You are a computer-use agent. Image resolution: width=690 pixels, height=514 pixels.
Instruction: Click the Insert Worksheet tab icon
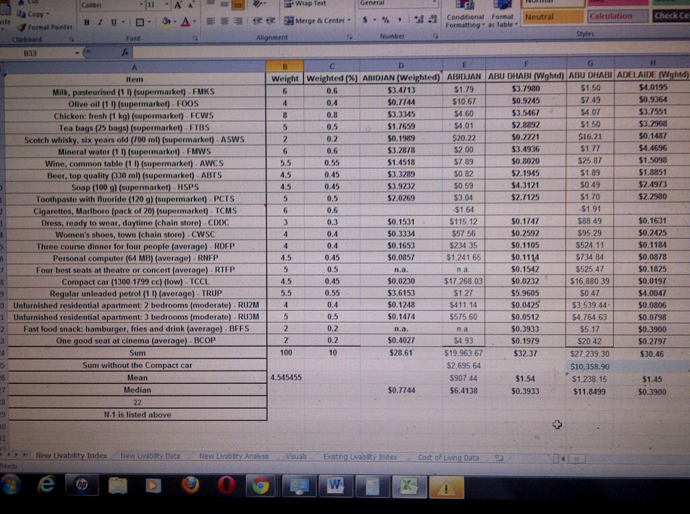pos(499,457)
